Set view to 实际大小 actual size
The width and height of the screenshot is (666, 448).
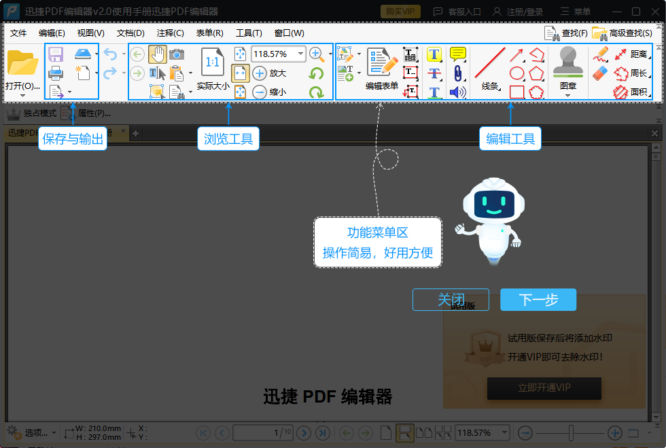[213, 68]
